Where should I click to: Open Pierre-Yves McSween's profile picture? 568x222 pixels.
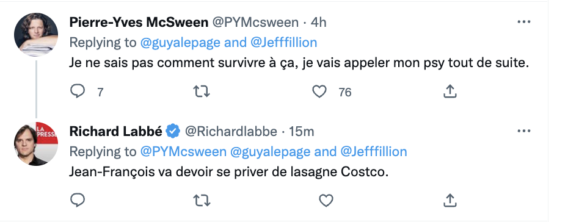pyautogui.click(x=36, y=35)
